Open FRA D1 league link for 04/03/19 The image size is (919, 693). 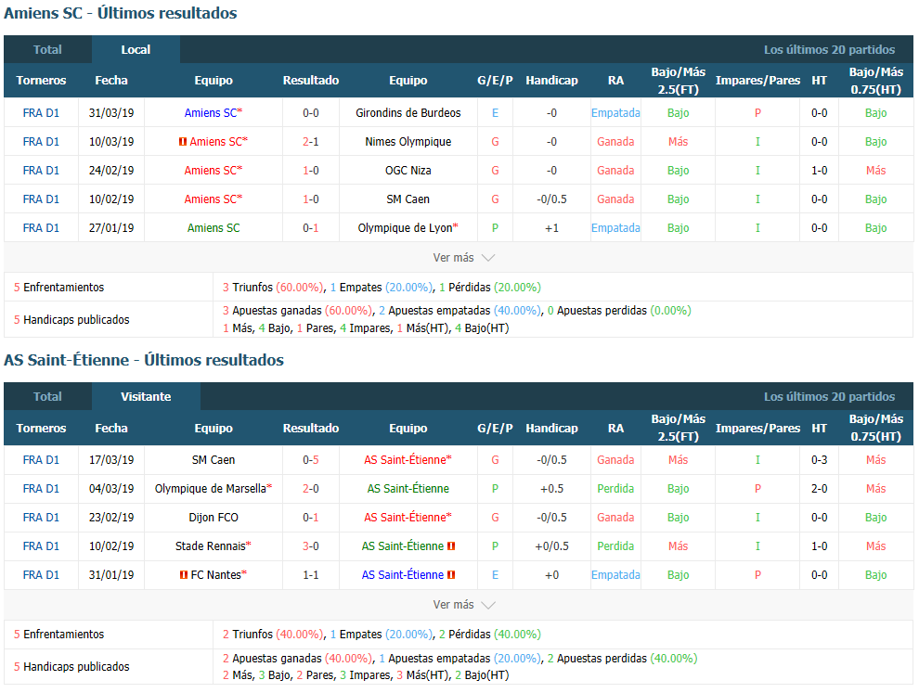pos(41,489)
